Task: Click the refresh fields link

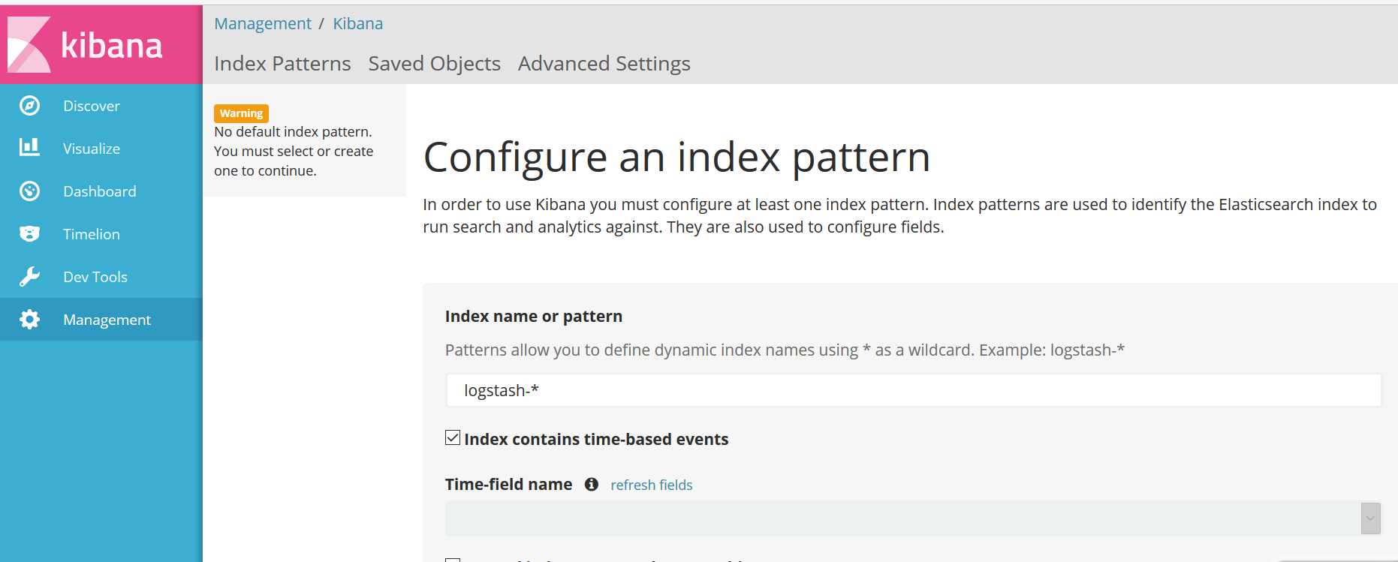Action: [651, 485]
